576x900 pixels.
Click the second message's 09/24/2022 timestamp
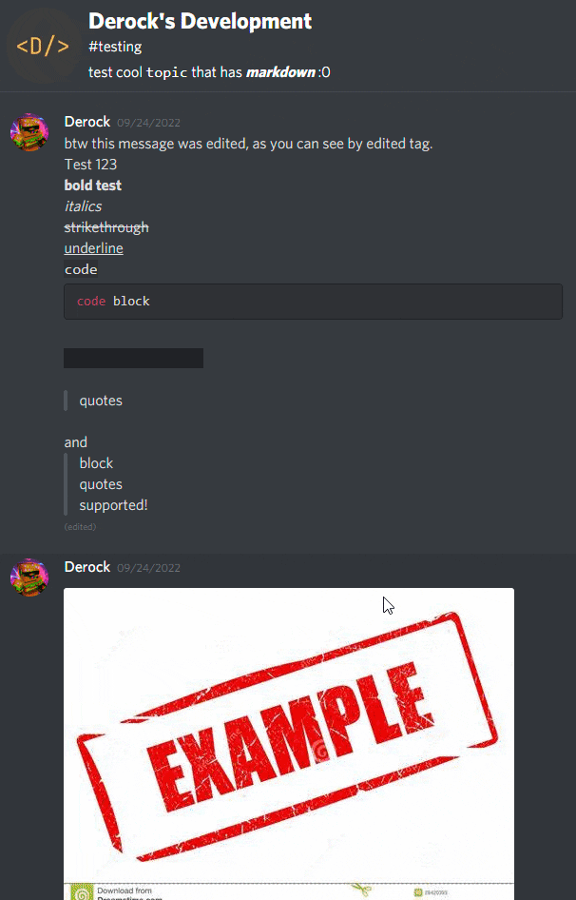[148, 568]
